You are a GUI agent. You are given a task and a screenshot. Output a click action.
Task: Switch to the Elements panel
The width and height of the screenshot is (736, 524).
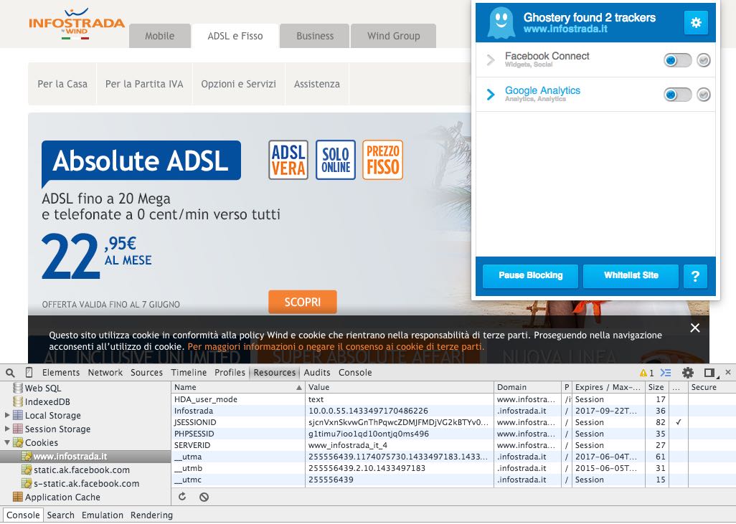coord(61,373)
